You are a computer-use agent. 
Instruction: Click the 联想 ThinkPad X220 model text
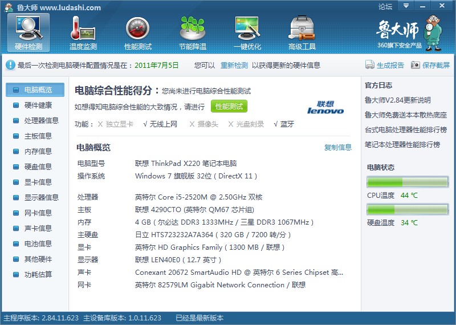tap(186, 164)
